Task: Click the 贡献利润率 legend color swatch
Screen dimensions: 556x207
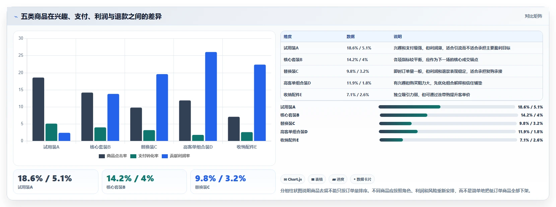Action: pyautogui.click(x=165, y=156)
